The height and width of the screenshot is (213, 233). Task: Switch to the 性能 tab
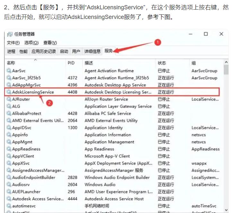(23, 51)
